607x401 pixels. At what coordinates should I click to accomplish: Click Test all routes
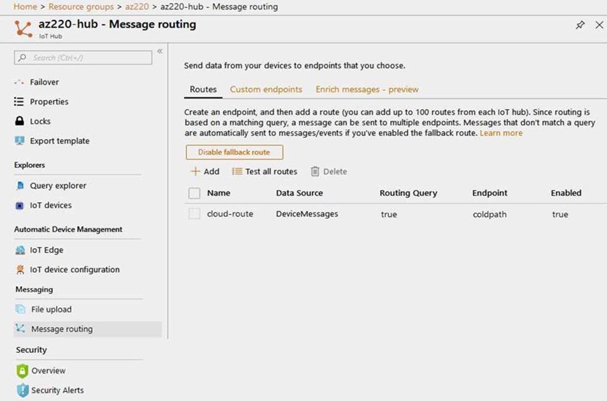pyautogui.click(x=265, y=172)
